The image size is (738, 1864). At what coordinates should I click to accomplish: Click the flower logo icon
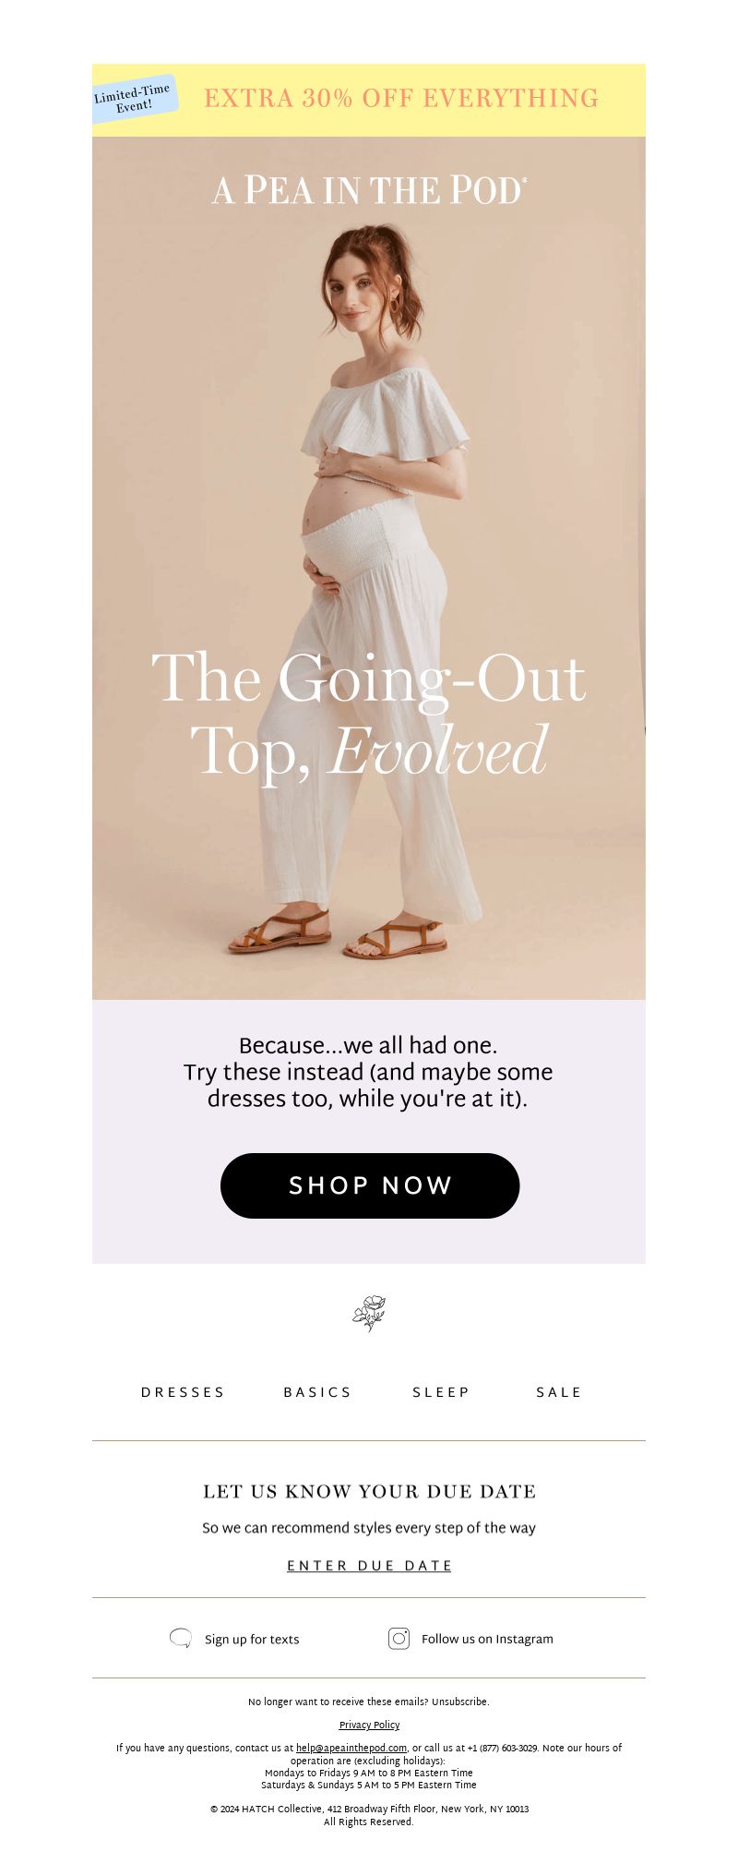point(369,1313)
